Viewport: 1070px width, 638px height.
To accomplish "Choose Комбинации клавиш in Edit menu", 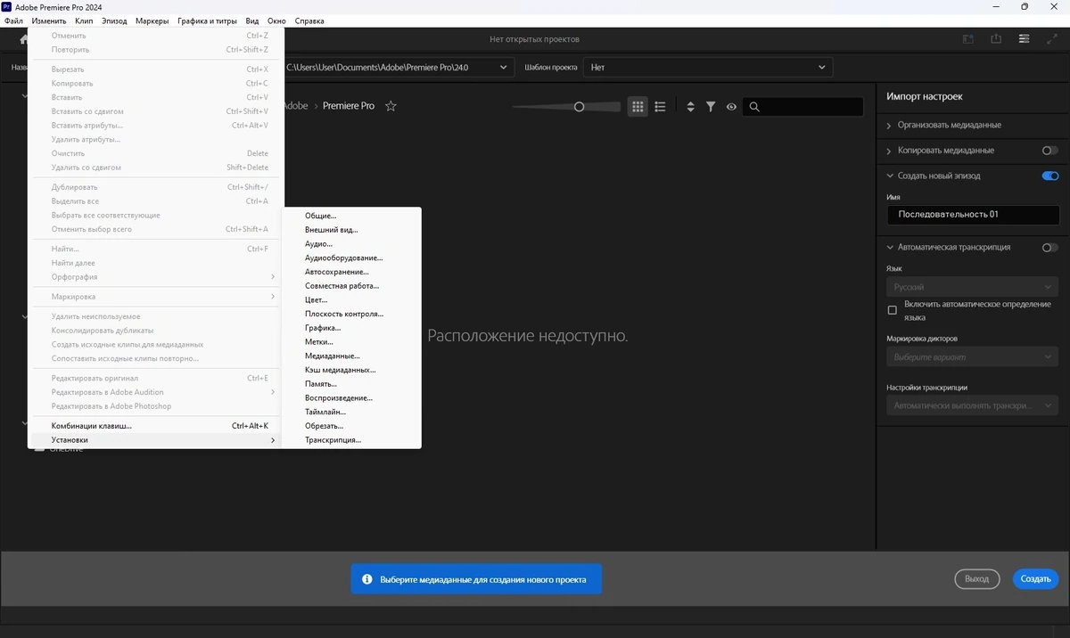I will coord(156,426).
